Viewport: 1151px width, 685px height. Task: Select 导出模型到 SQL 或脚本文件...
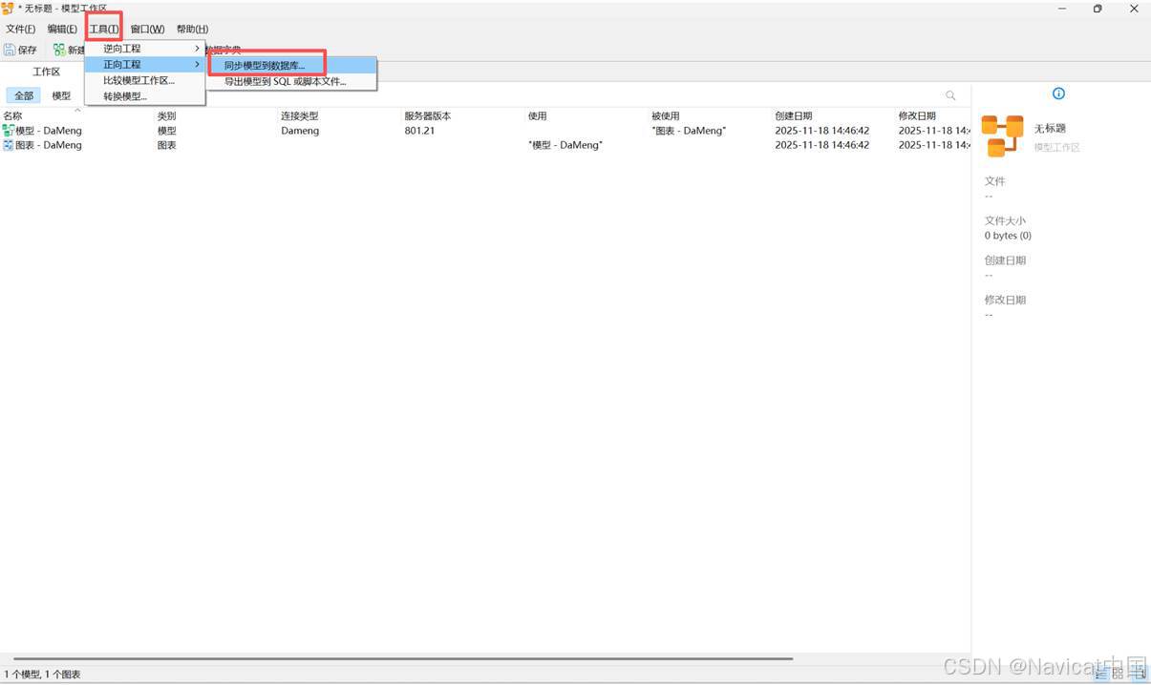coord(294,82)
